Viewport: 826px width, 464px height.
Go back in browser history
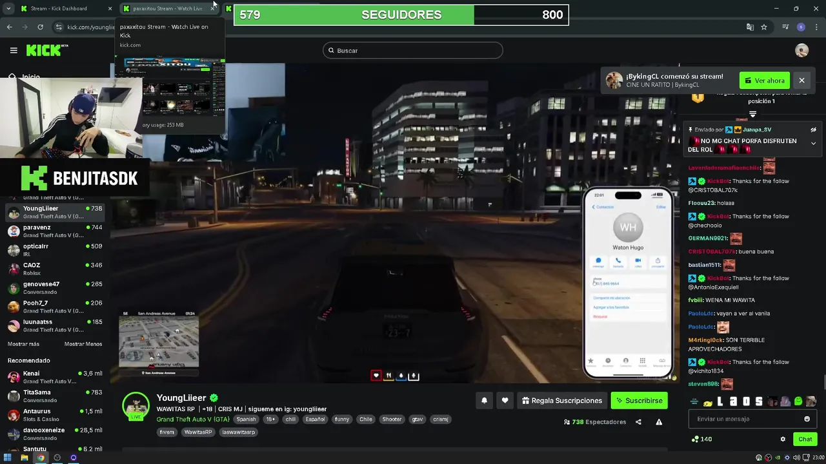tap(9, 27)
